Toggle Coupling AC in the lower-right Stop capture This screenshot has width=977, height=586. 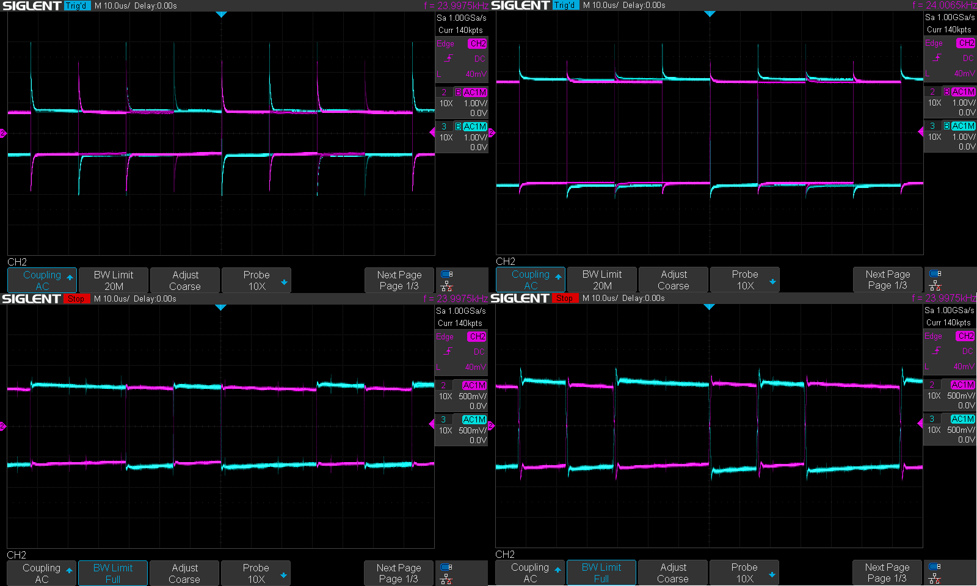tap(530, 573)
